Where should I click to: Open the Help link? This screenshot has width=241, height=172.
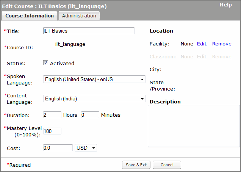225,5
